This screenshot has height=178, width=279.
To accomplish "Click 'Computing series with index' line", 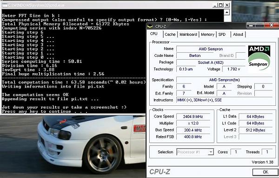I will tap(52, 28).
